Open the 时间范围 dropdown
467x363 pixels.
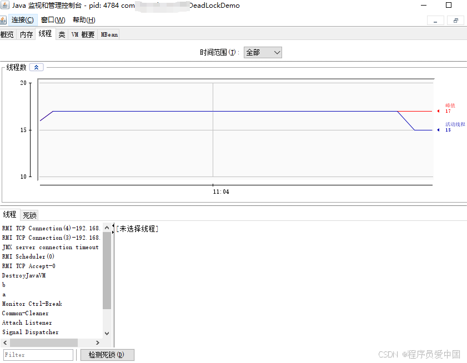[263, 52]
